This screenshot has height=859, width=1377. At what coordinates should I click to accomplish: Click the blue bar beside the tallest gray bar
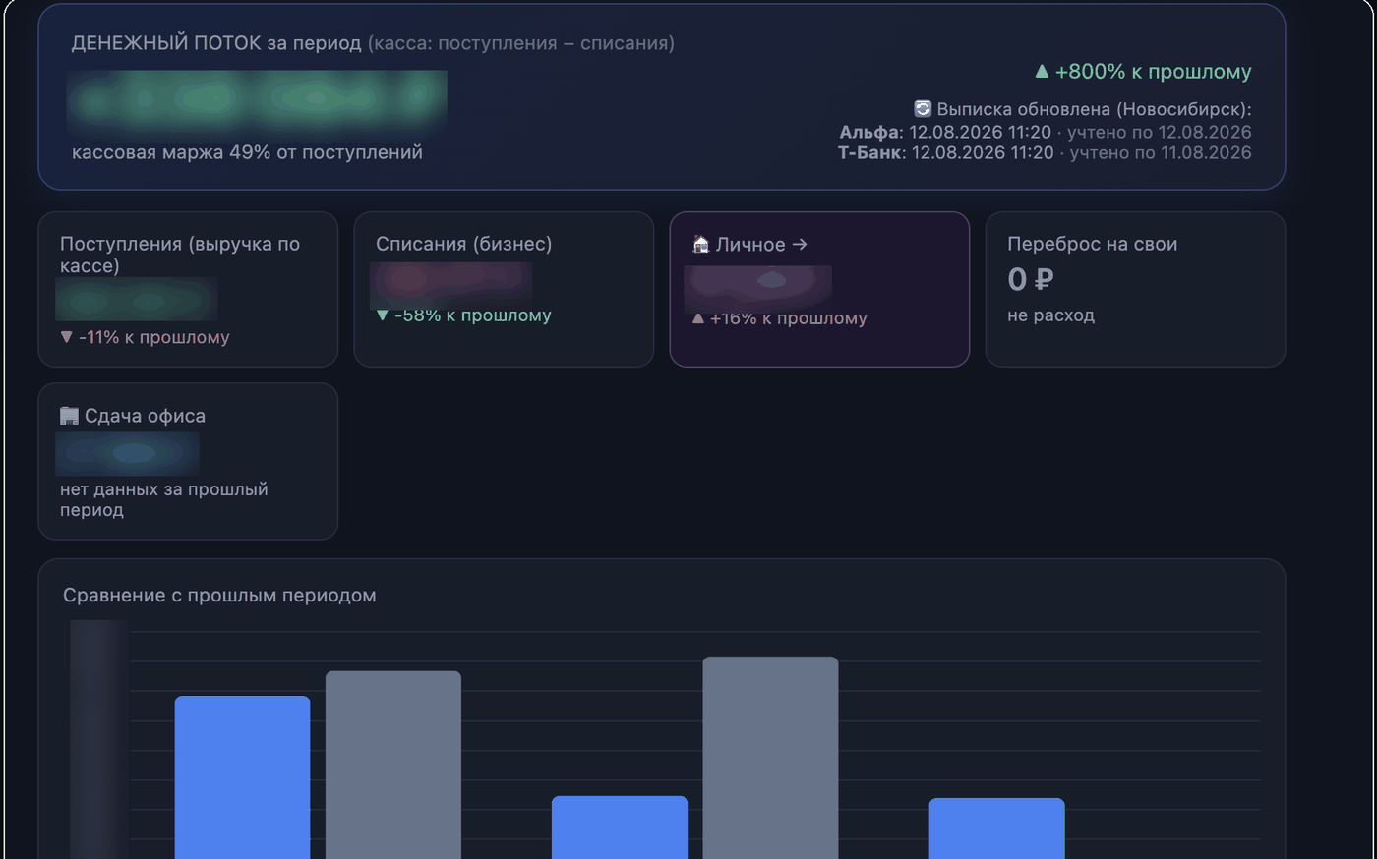pos(620,828)
